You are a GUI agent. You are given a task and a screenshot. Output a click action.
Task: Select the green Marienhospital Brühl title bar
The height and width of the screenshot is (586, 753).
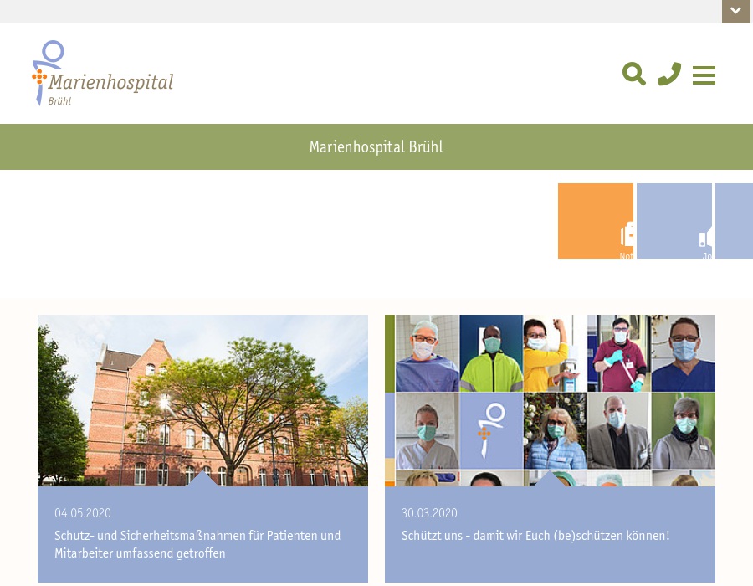coord(376,147)
